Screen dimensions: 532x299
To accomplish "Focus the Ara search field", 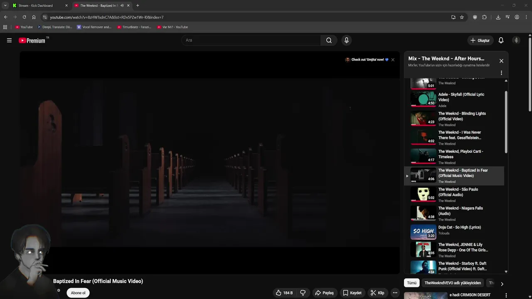I will pyautogui.click(x=251, y=40).
